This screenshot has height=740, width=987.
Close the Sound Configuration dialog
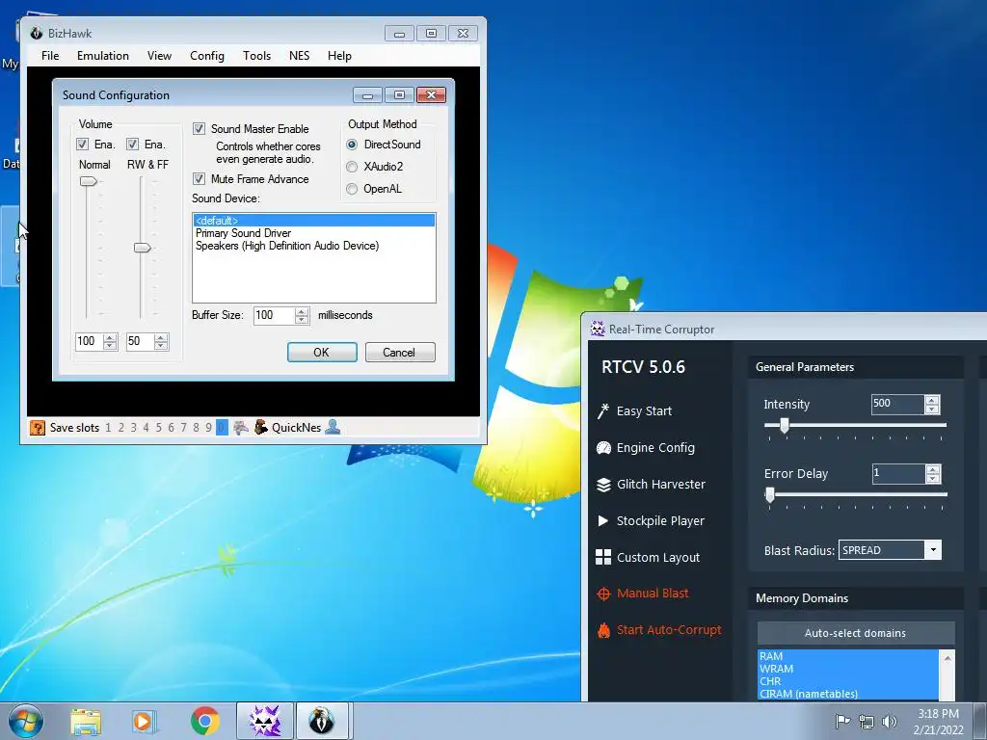pos(431,95)
